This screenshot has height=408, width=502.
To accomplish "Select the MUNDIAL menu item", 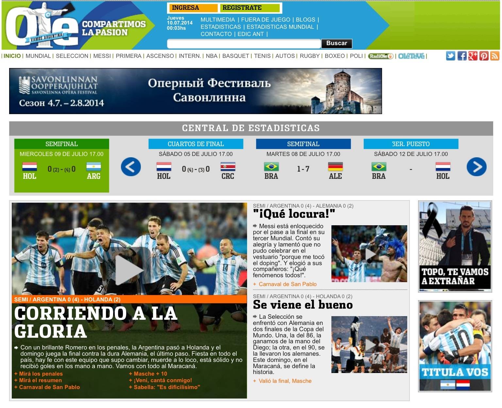I will pyautogui.click(x=38, y=56).
